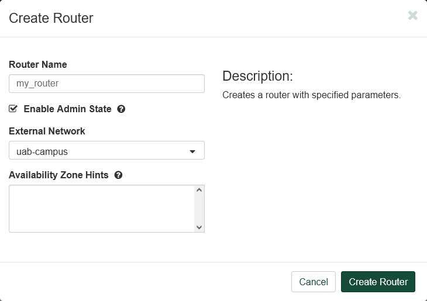Toggle the Enable Admin State checkbox

coord(13,109)
